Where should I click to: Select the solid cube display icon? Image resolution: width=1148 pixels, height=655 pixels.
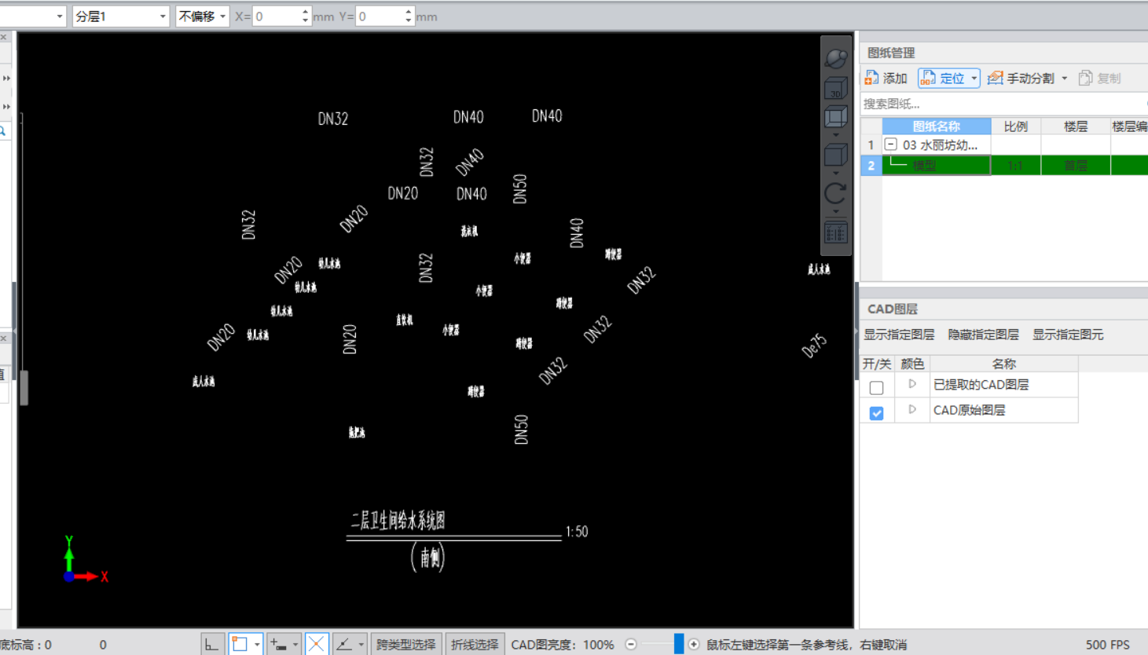coord(835,155)
